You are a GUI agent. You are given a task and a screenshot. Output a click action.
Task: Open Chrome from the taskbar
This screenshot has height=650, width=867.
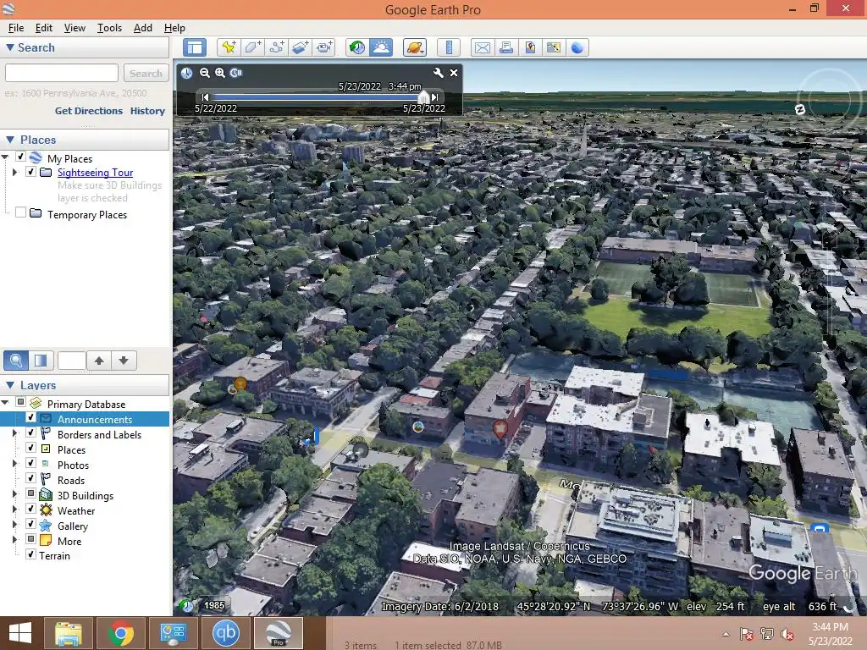(120, 633)
